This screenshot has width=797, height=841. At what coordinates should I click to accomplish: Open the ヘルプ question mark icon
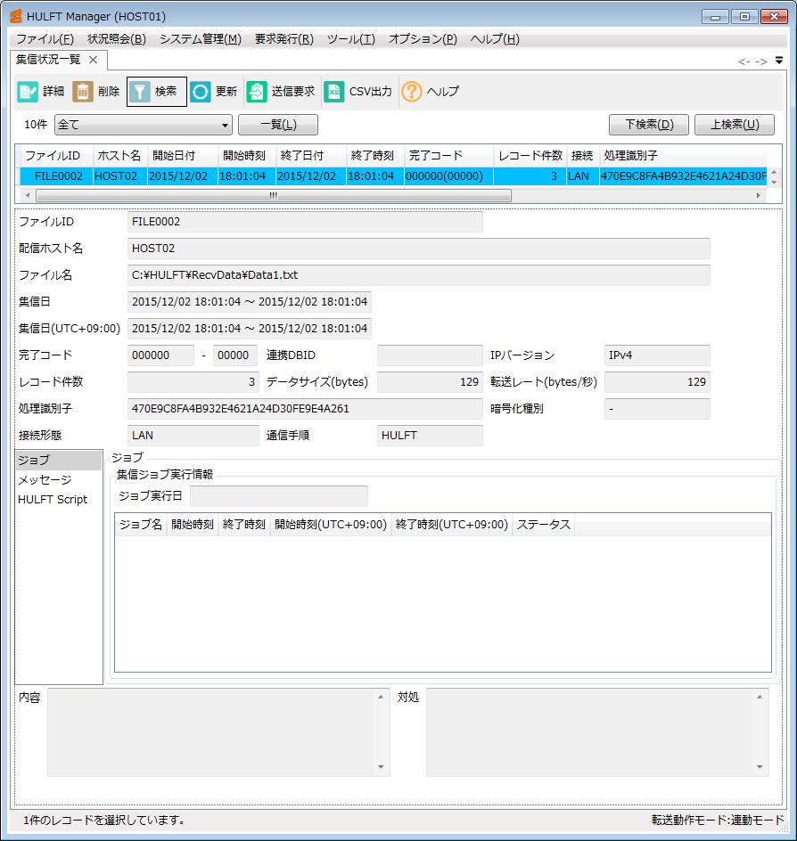point(412,92)
